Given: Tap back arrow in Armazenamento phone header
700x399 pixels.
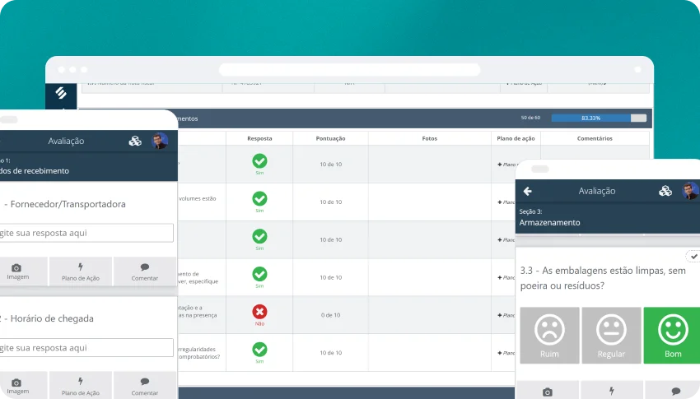Looking at the screenshot, I should (528, 191).
